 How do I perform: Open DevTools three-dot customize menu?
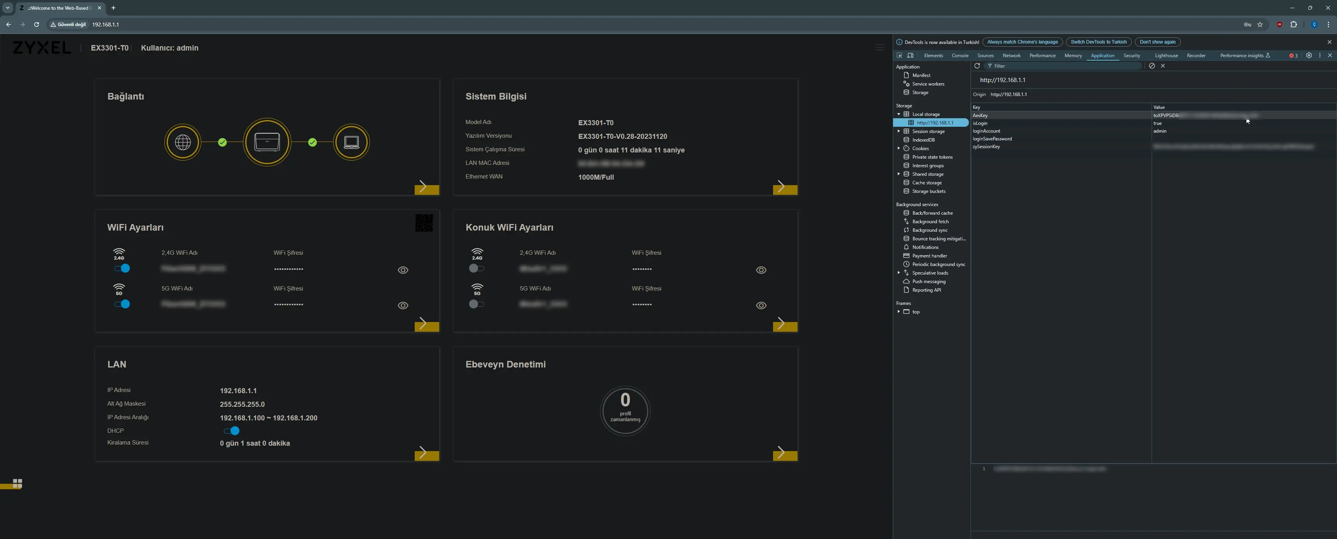pyautogui.click(x=1320, y=56)
